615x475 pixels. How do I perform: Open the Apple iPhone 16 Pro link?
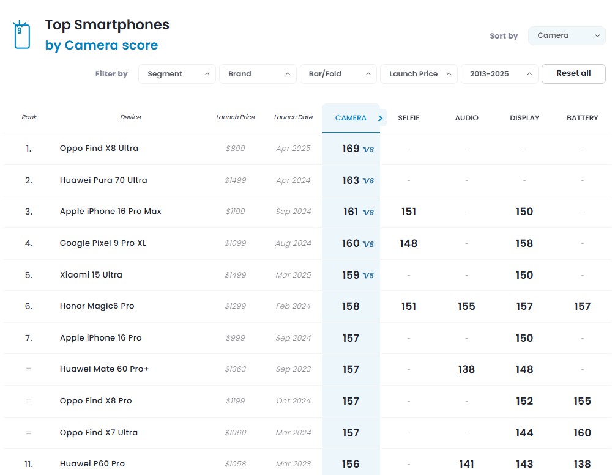click(x=100, y=338)
